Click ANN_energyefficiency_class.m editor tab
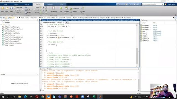The image size is (177, 99). [x=52, y=23]
